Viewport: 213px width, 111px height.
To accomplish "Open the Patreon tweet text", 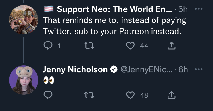I will (x=114, y=26).
